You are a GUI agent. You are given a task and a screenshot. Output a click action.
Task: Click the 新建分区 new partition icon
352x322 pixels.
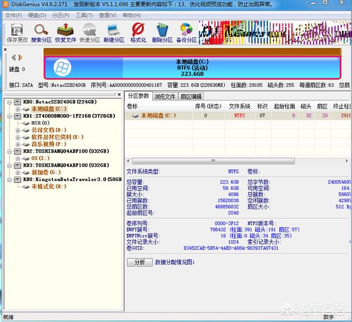[114, 33]
